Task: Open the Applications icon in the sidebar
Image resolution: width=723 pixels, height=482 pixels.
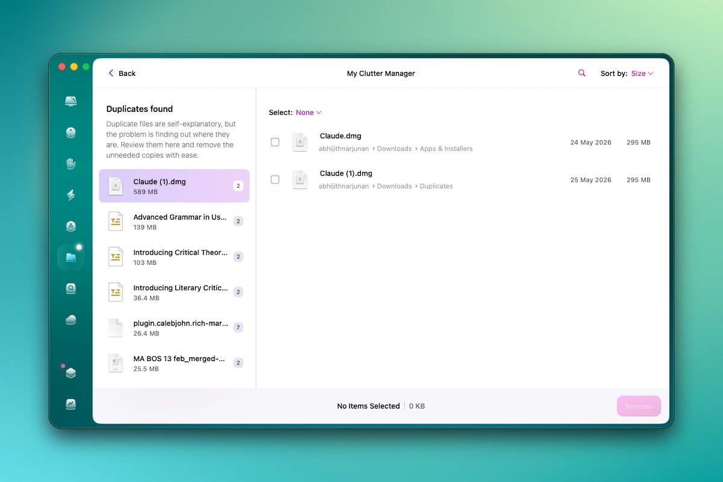Action: 70,226
